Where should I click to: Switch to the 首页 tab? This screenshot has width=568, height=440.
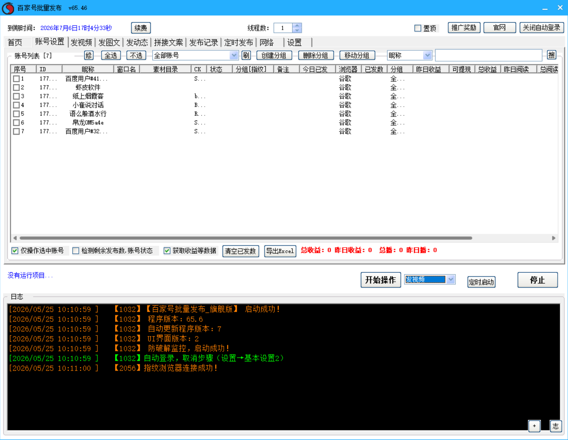(15, 43)
